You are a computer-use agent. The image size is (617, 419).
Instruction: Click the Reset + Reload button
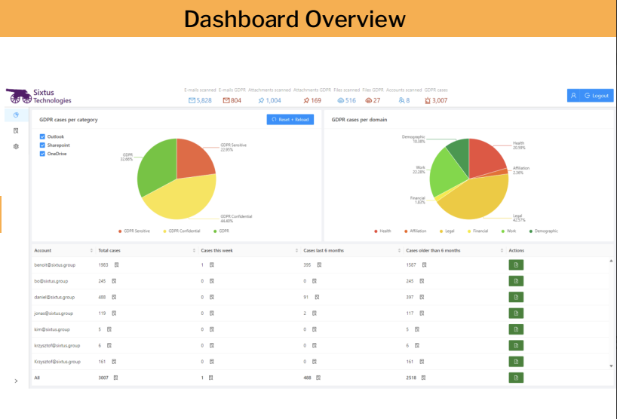point(290,119)
